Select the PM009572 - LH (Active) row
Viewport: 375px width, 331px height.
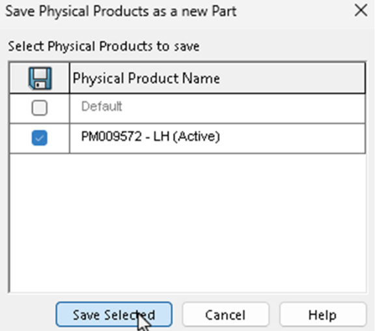pyautogui.click(x=187, y=138)
